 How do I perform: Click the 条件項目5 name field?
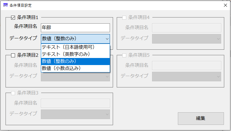click(186, 65)
